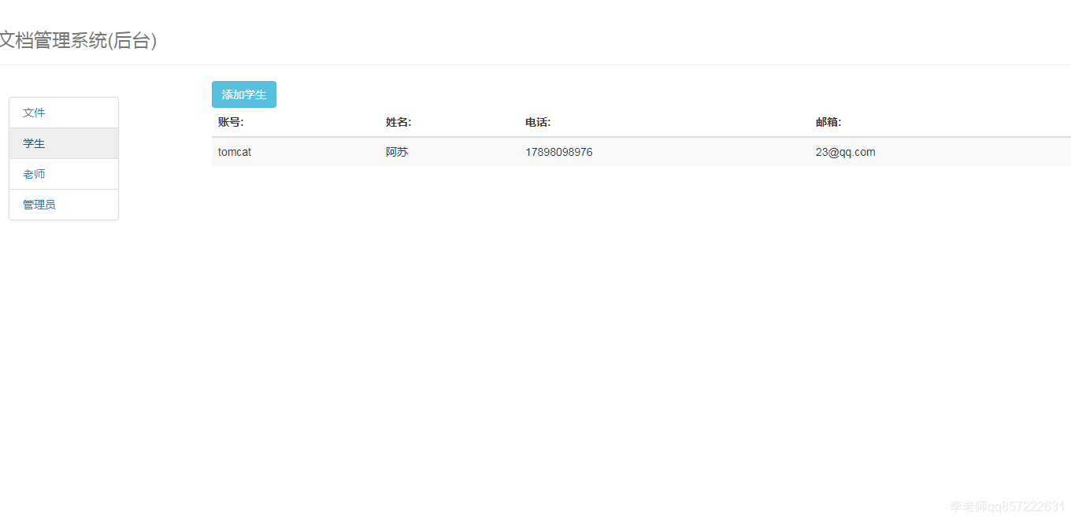The image size is (1071, 521).
Task: Click the table header row
Action: pyautogui.click(x=551, y=122)
